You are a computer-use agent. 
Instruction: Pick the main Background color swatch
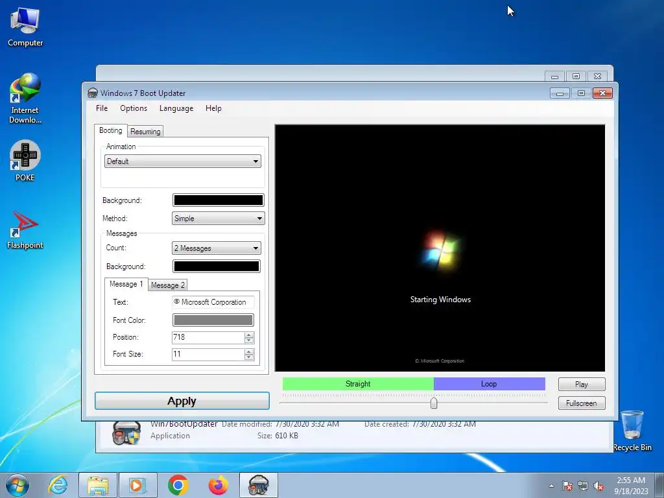[218, 200]
